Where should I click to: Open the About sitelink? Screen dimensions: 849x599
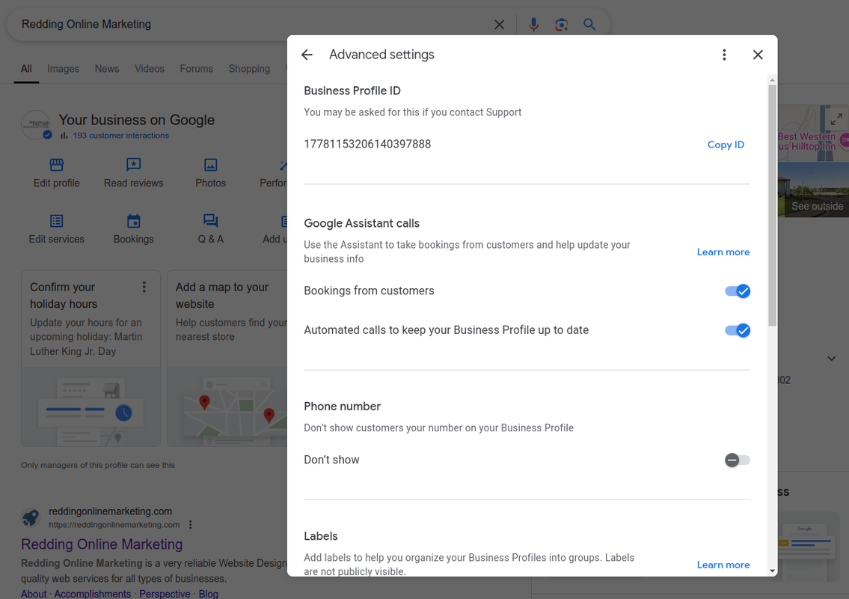34,594
